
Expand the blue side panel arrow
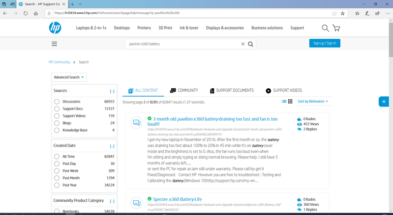[384, 102]
